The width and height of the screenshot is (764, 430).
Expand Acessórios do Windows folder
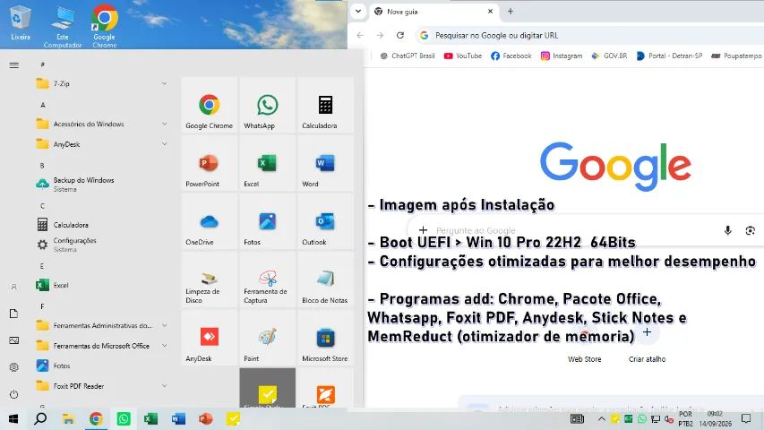[164, 124]
